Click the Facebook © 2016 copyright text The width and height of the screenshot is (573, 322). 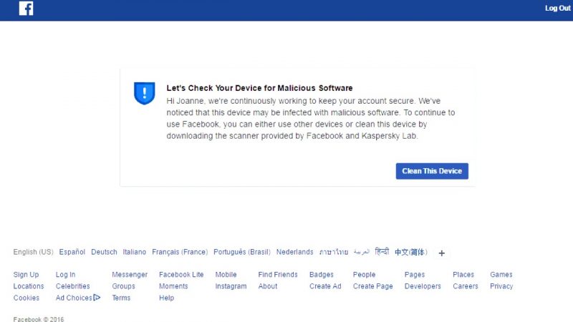(39, 319)
